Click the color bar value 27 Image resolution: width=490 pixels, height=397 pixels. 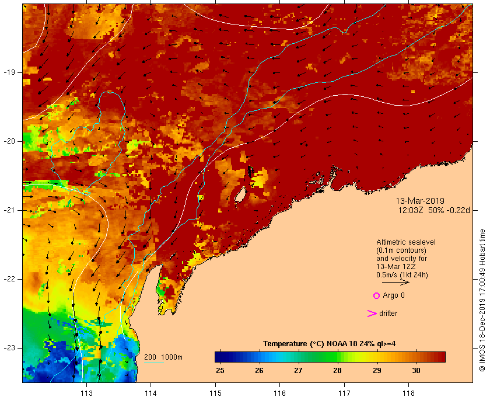click(298, 370)
